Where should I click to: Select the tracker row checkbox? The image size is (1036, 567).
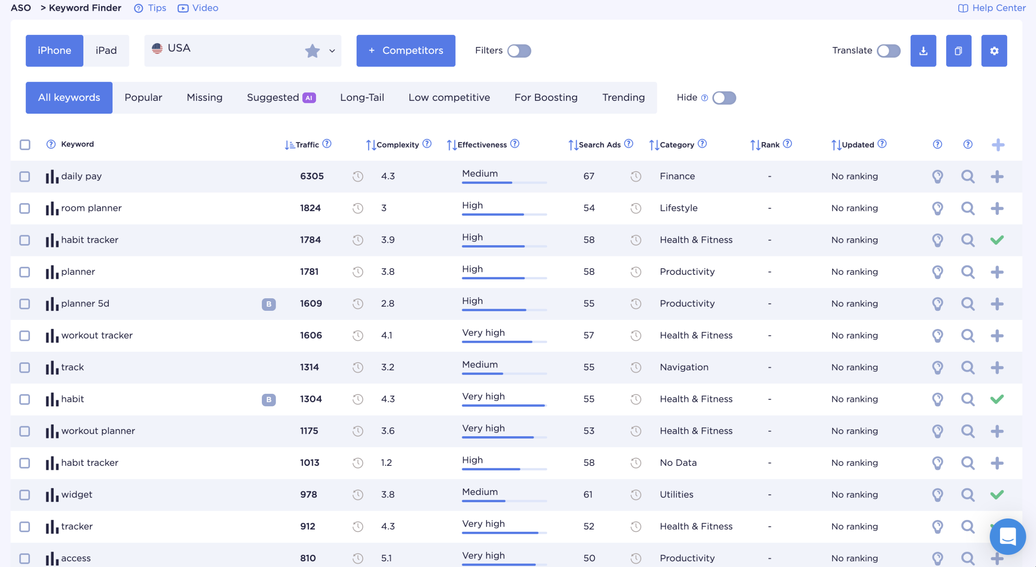coord(25,527)
